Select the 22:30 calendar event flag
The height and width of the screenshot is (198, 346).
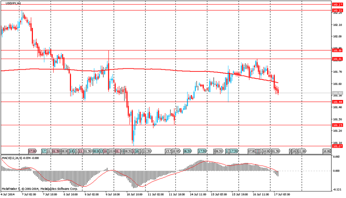(147, 151)
